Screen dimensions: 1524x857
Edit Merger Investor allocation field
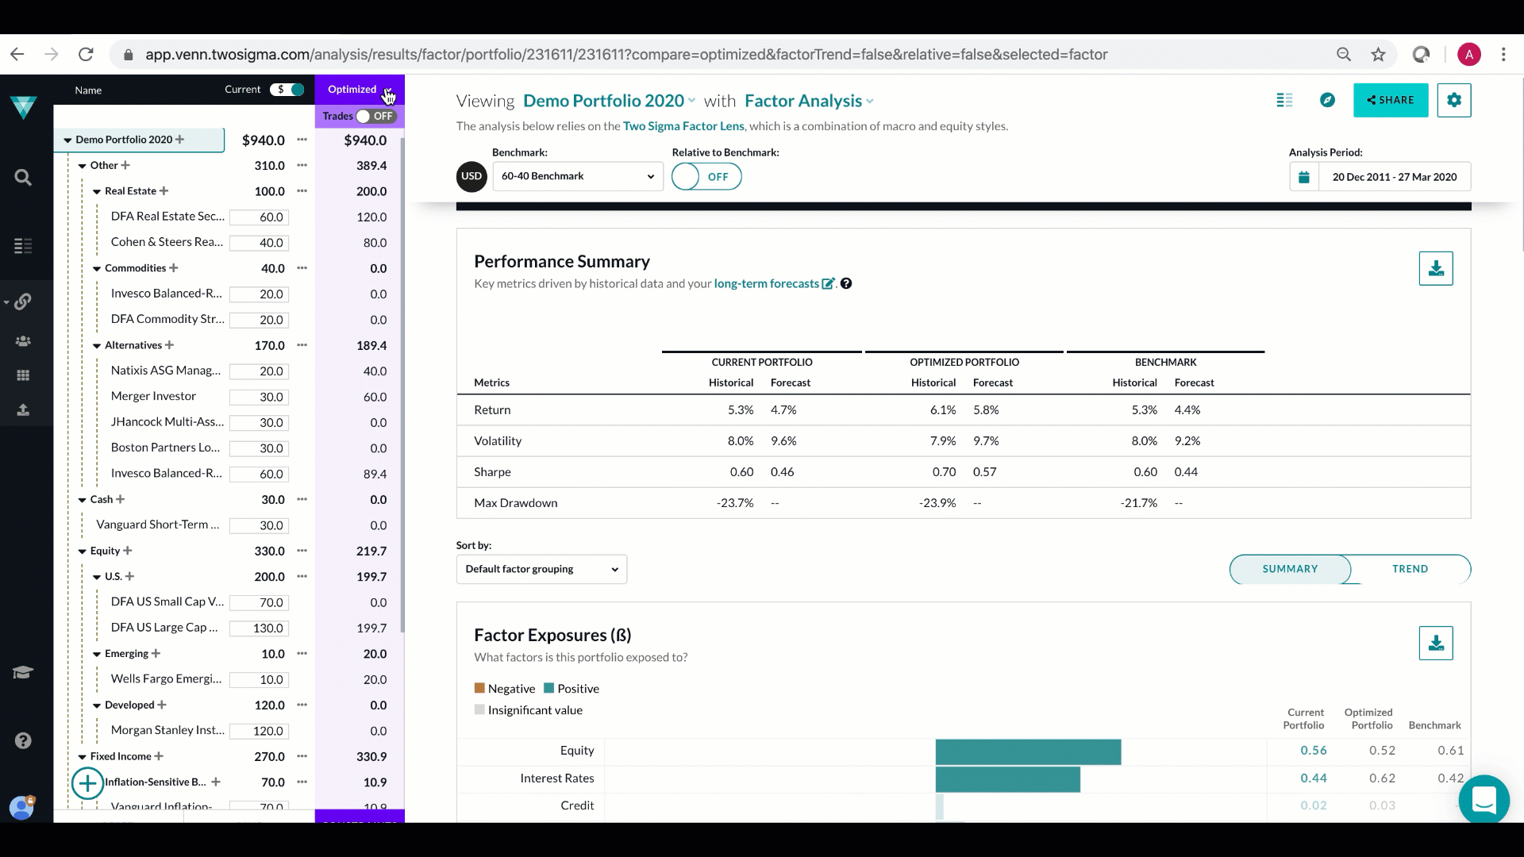click(260, 397)
